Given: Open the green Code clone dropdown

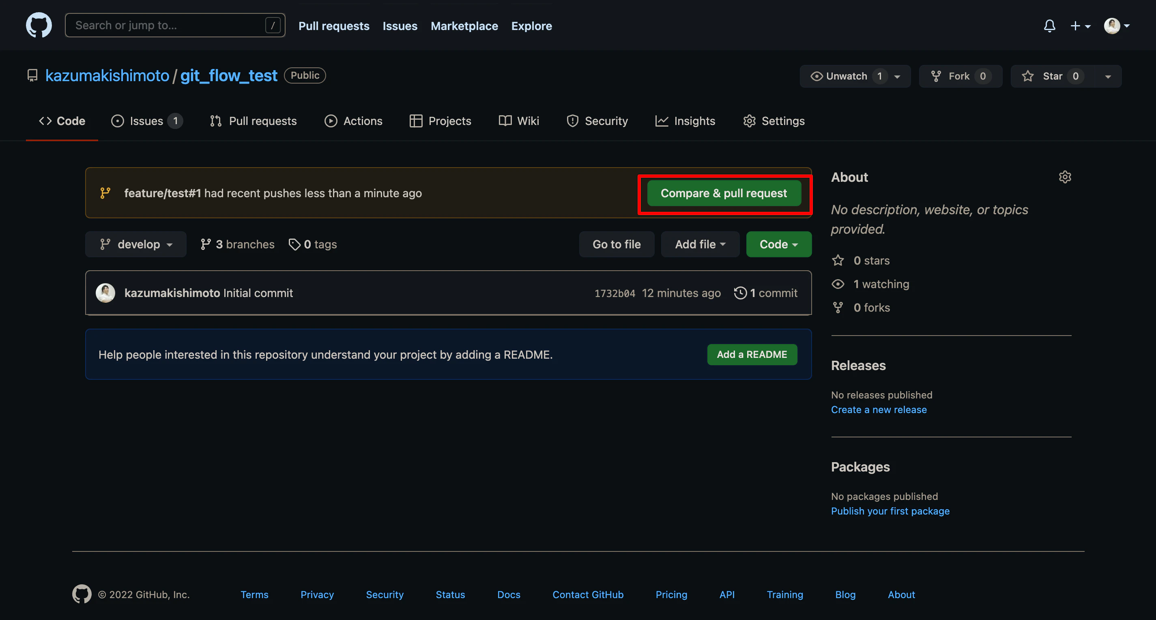Looking at the screenshot, I should point(779,244).
